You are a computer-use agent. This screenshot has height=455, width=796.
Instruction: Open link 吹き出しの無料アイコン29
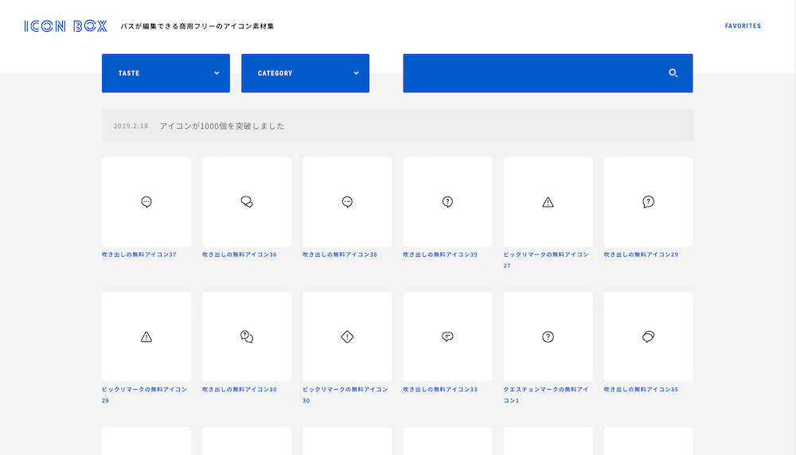pos(641,255)
